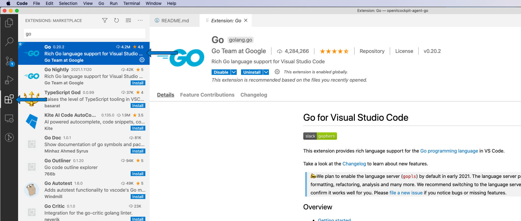Click the Go Autotest gopher icon
The height and width of the screenshot is (221, 521).
32,190
